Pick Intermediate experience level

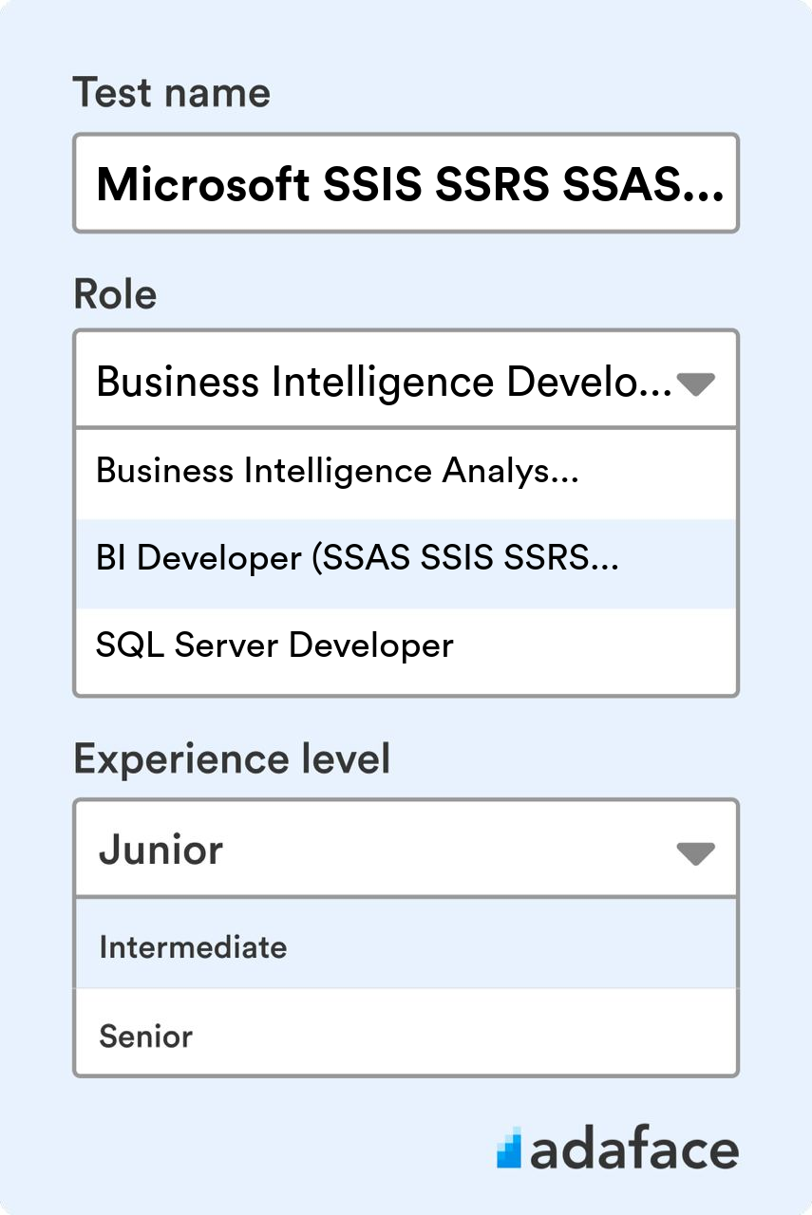click(x=192, y=945)
